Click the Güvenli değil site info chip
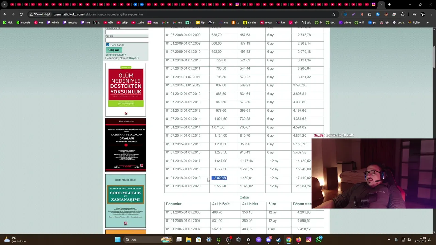Image resolution: width=436 pixels, height=245 pixels. (x=40, y=14)
